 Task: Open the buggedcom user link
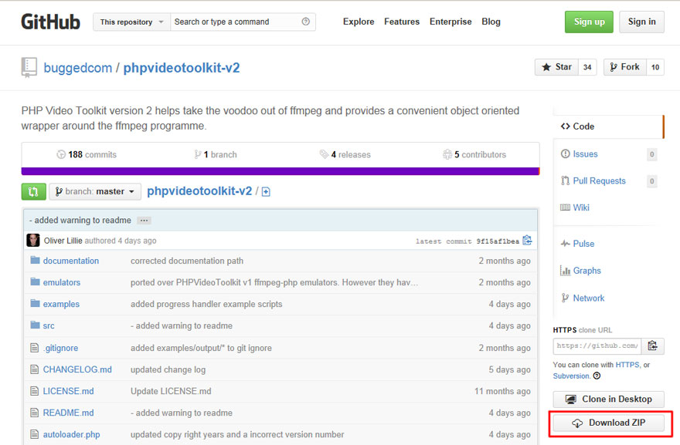[77, 68]
